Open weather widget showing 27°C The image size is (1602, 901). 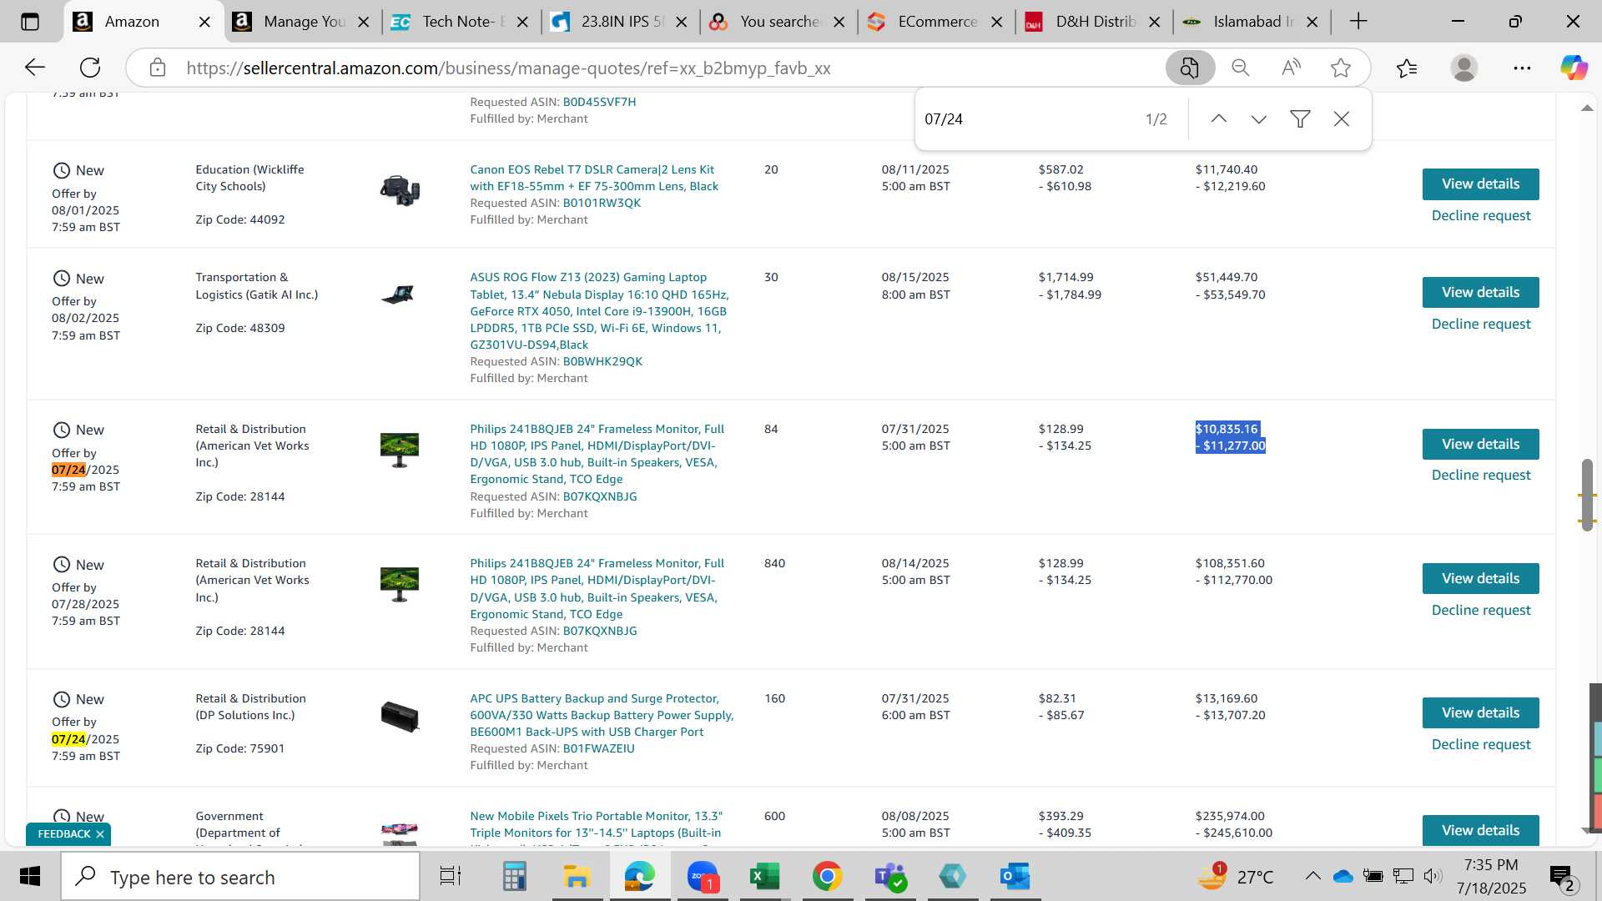click(1236, 876)
